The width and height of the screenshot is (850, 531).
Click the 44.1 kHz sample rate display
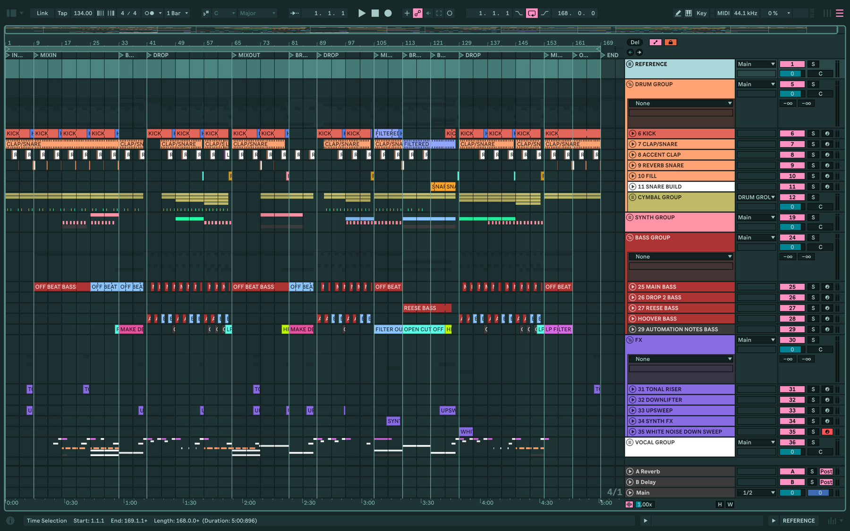746,13
